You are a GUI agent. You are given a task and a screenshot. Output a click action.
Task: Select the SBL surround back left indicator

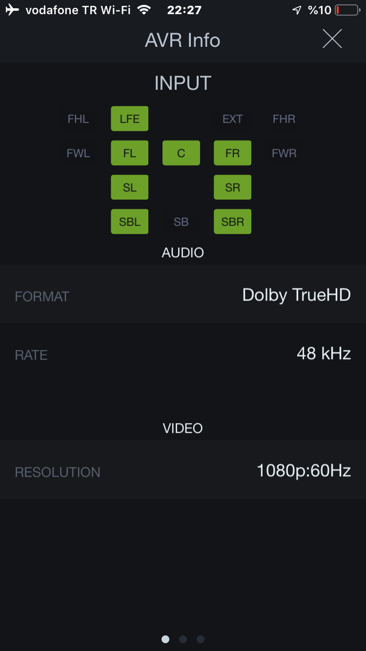click(x=130, y=222)
